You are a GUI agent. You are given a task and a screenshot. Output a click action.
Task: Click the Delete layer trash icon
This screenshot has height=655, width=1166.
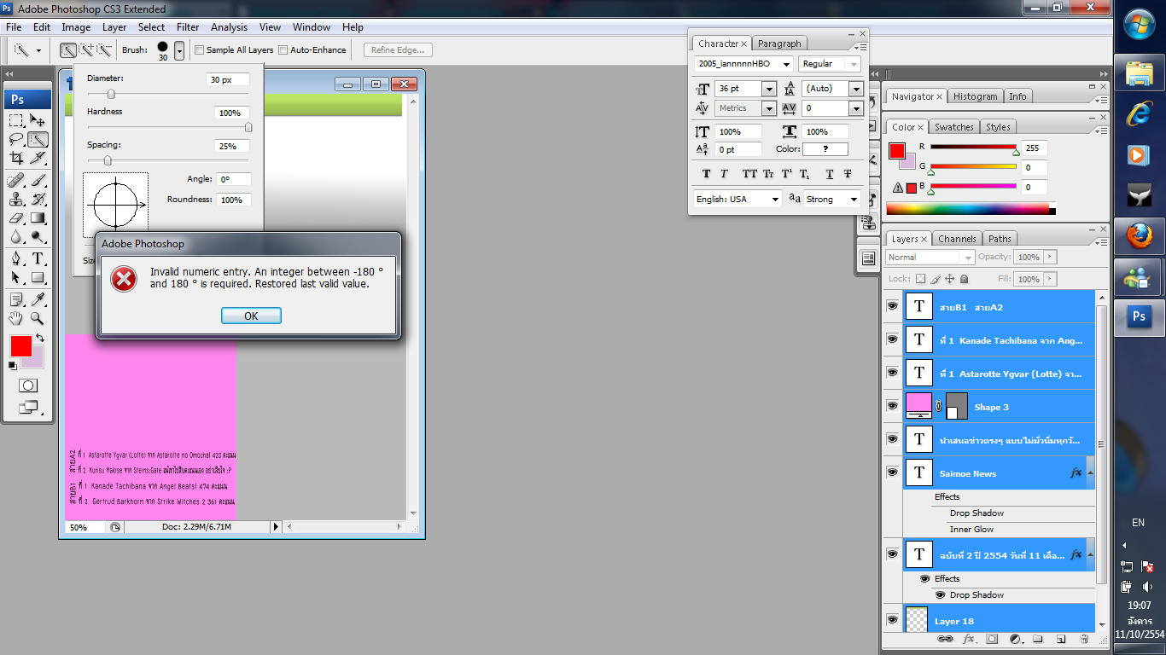(x=1084, y=639)
